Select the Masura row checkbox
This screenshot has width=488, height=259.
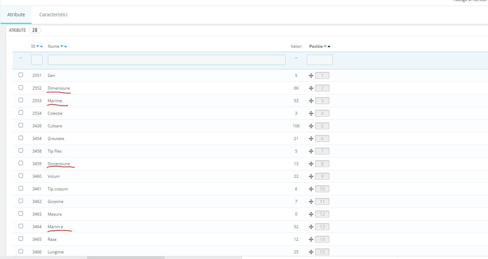[x=21, y=214]
